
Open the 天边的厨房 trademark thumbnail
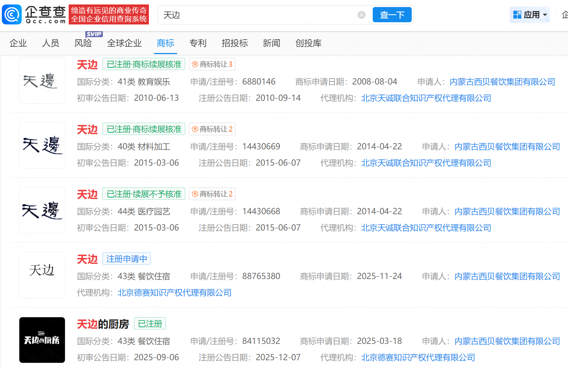[42, 340]
